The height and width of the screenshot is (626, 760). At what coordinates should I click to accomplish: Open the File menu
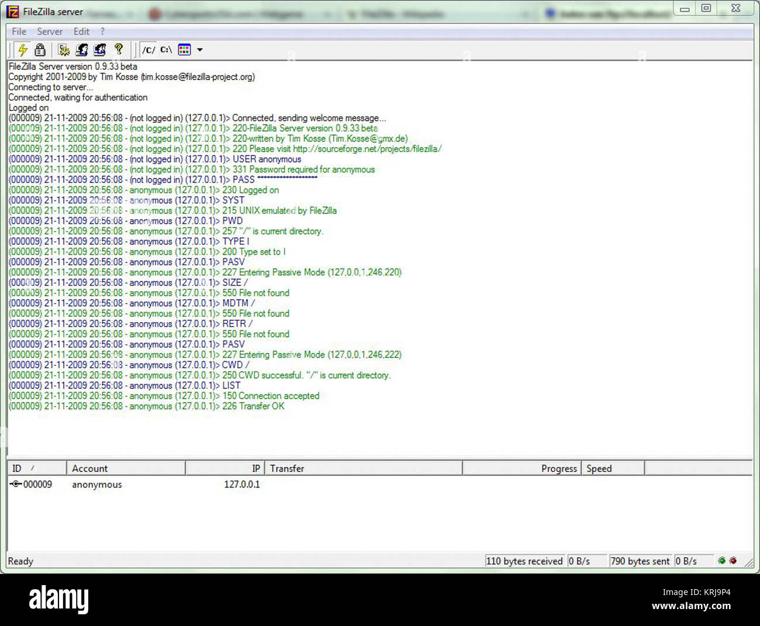coord(19,32)
